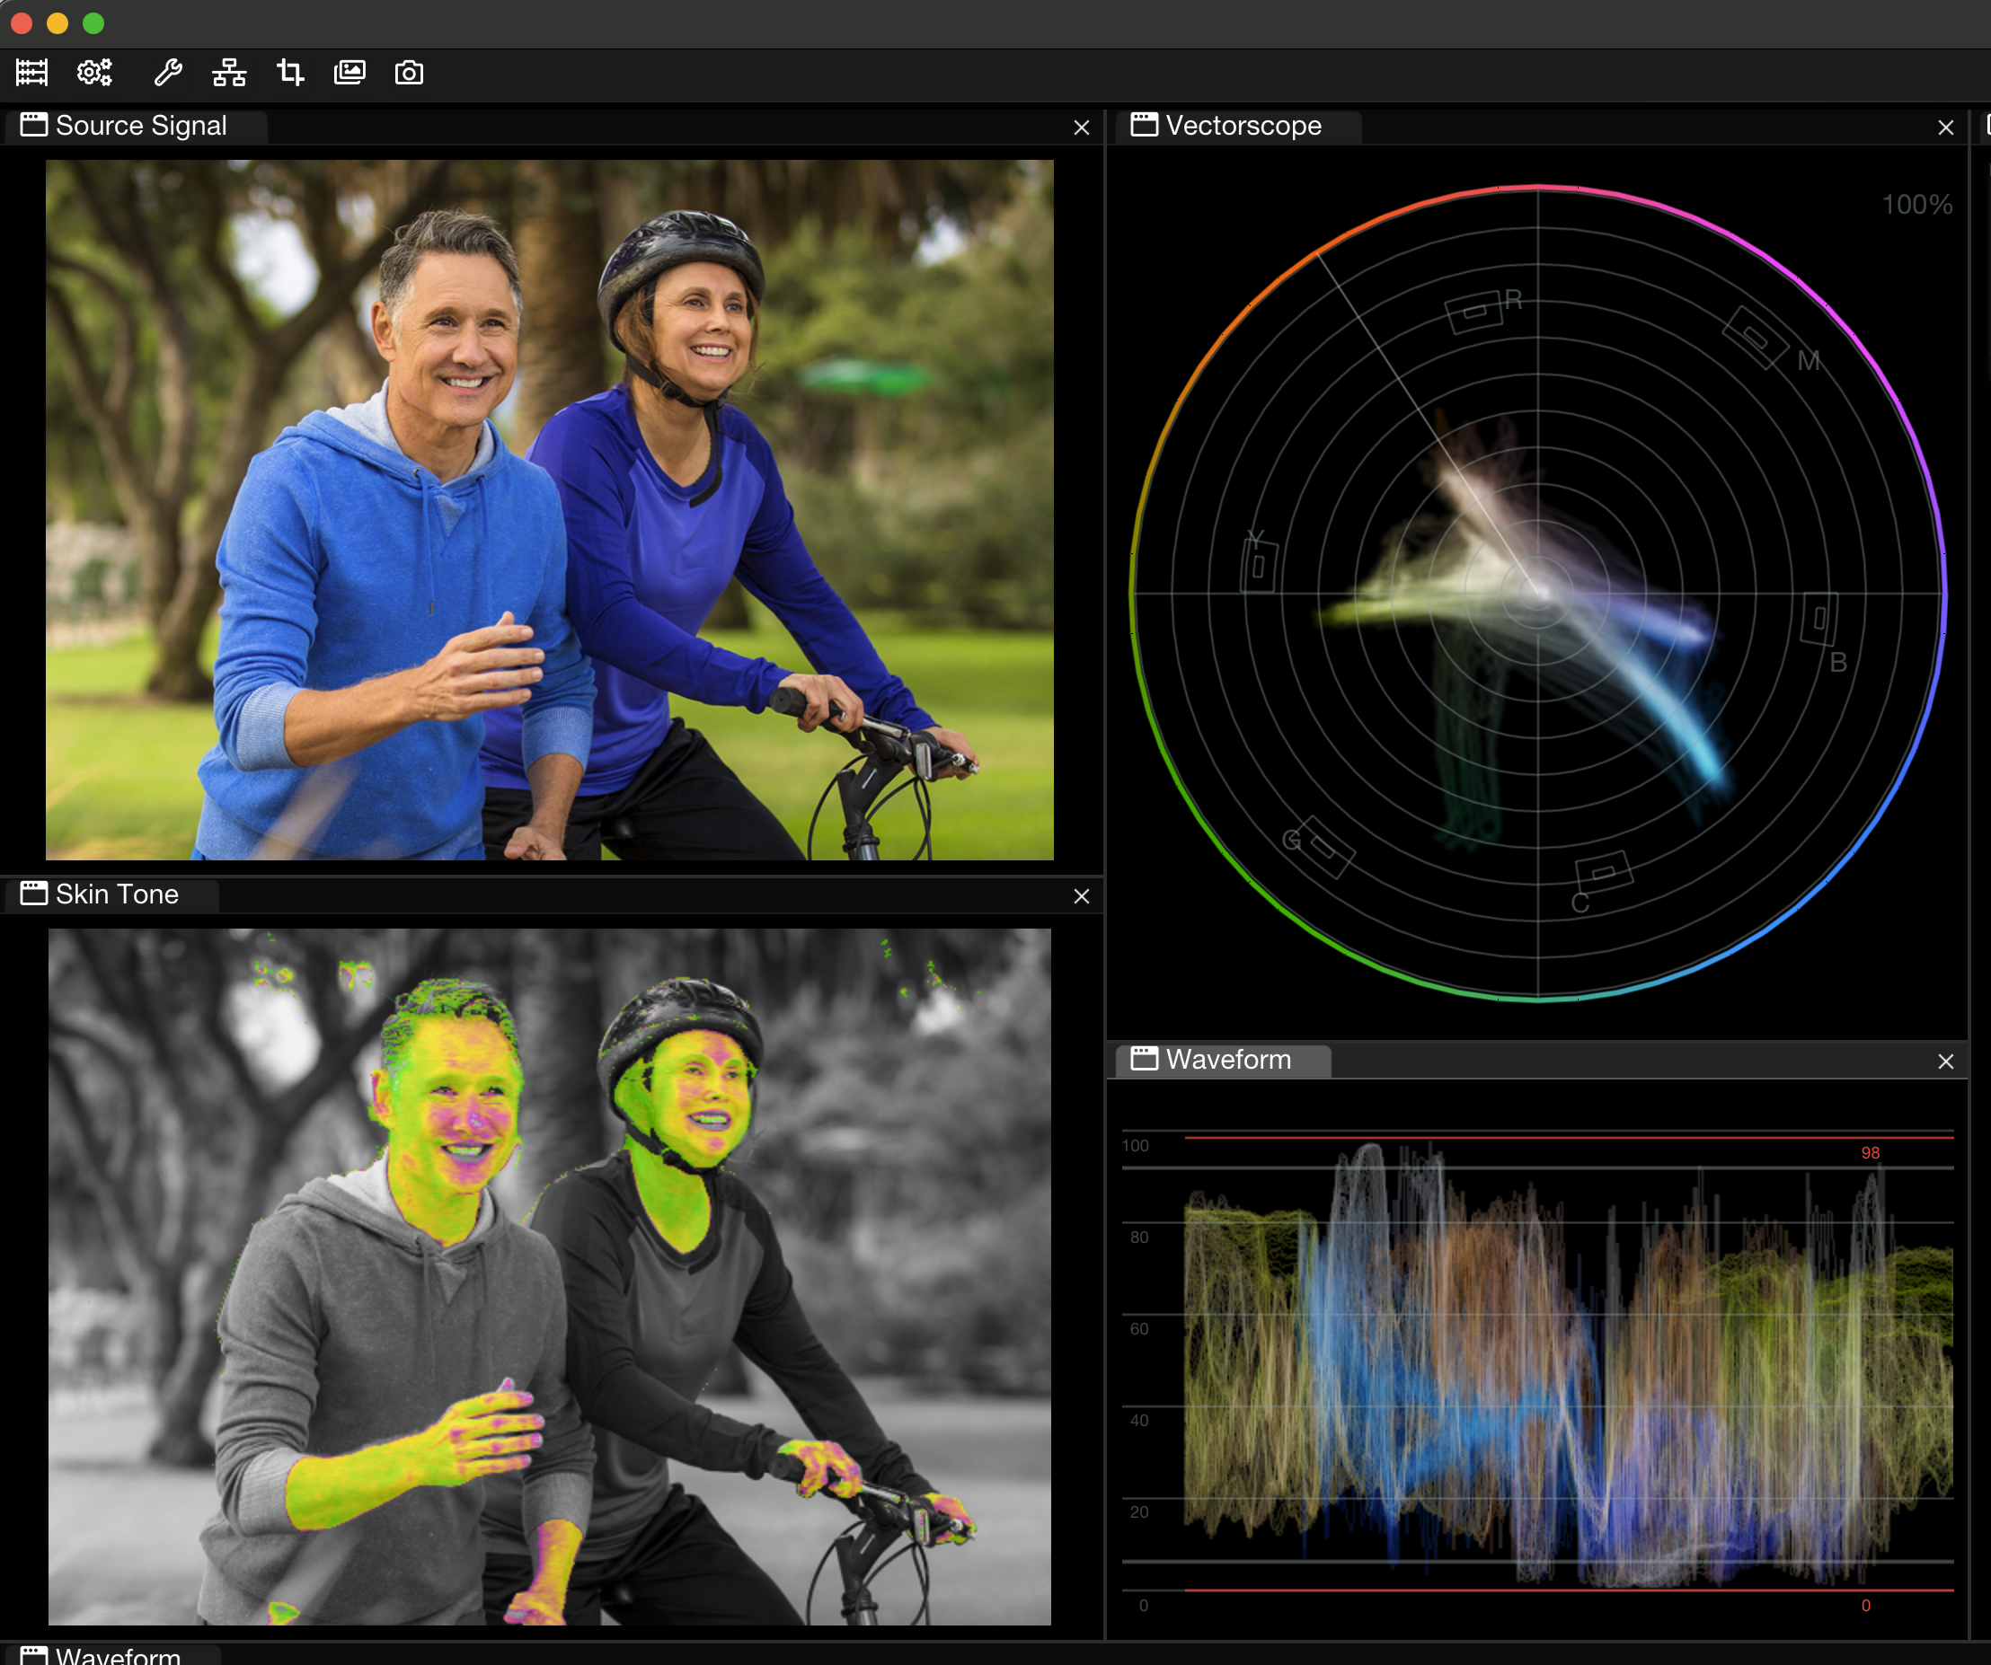Open the network routing icon
Image resolution: width=1991 pixels, height=1665 pixels.
coord(228,73)
